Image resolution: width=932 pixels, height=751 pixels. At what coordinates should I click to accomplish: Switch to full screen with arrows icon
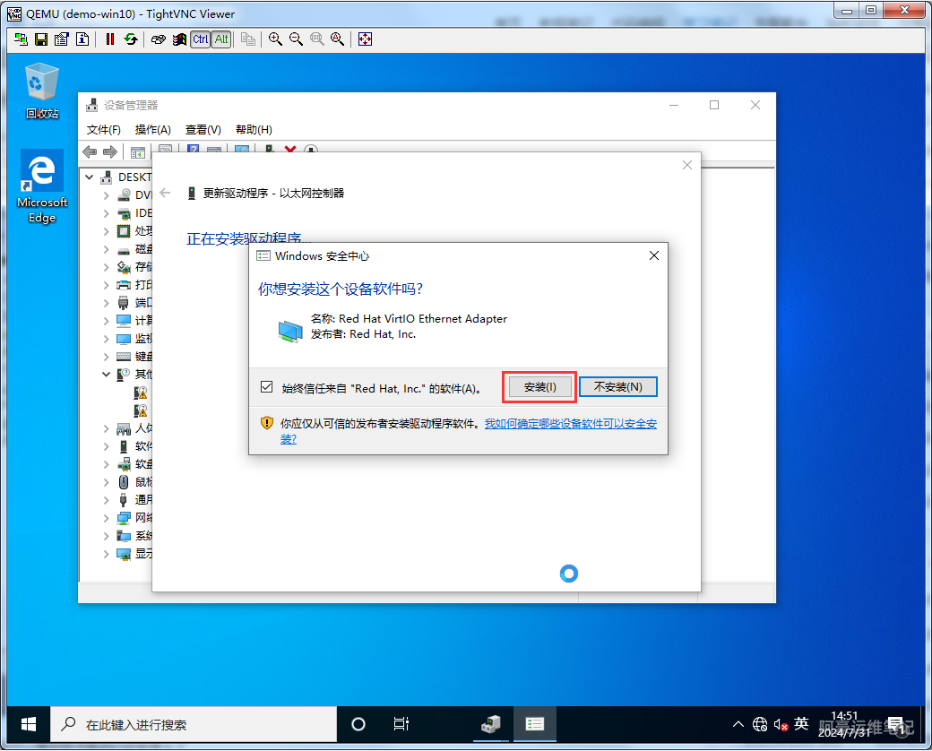point(365,39)
